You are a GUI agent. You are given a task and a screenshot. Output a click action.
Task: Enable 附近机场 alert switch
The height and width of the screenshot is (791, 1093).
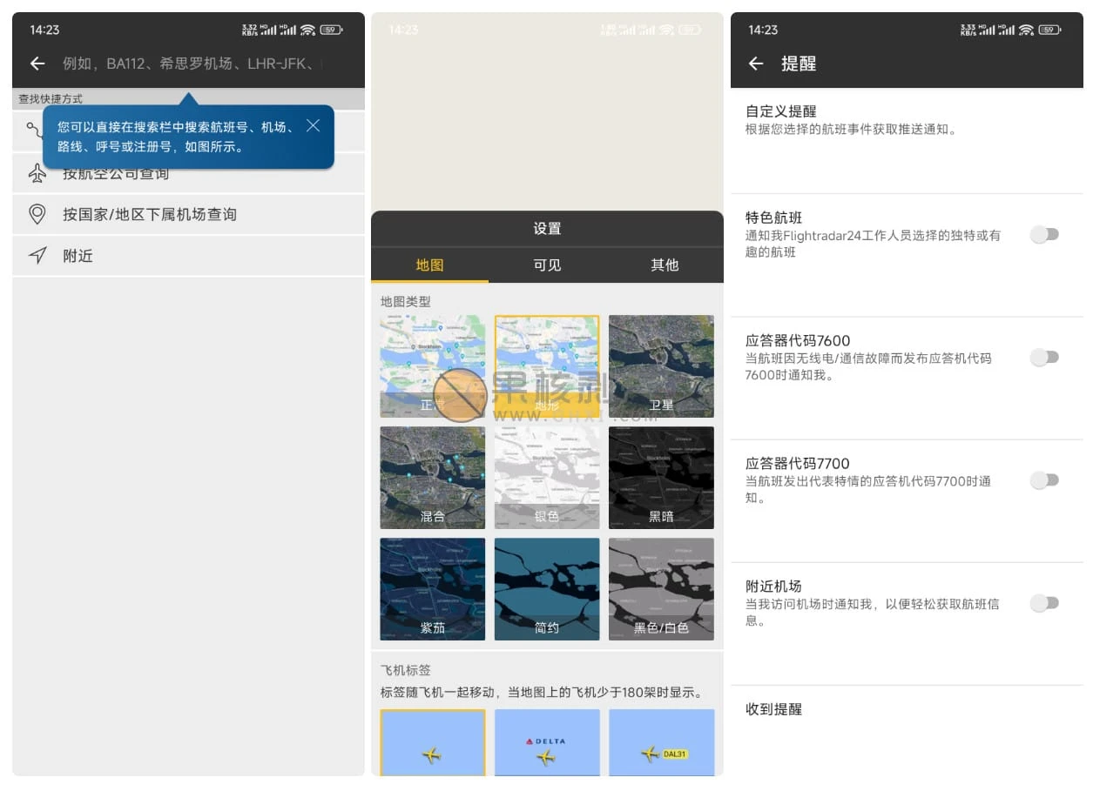(1044, 603)
